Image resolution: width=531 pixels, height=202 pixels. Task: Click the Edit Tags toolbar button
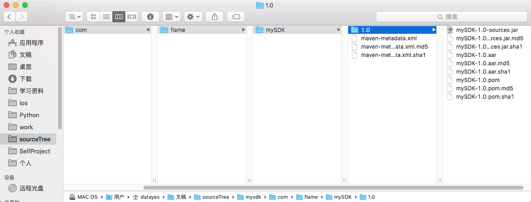236,16
